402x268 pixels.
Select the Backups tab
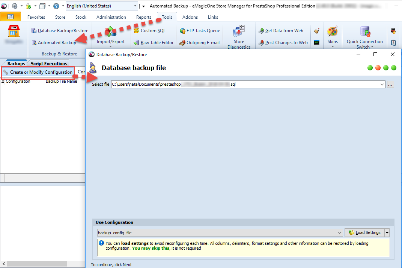click(16, 63)
